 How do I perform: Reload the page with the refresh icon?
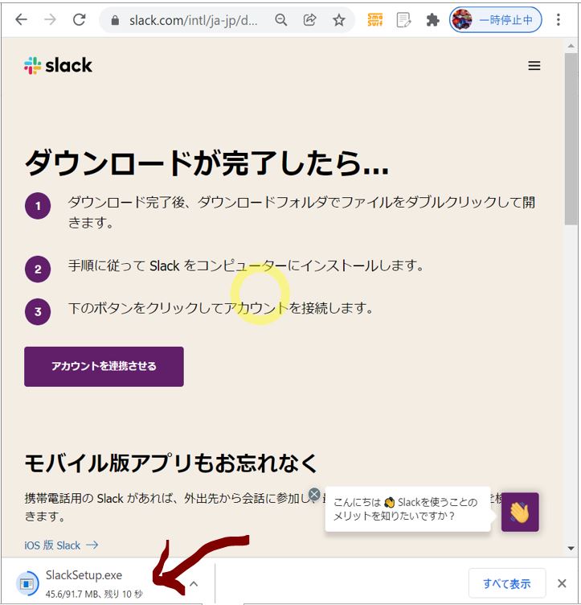[x=80, y=20]
